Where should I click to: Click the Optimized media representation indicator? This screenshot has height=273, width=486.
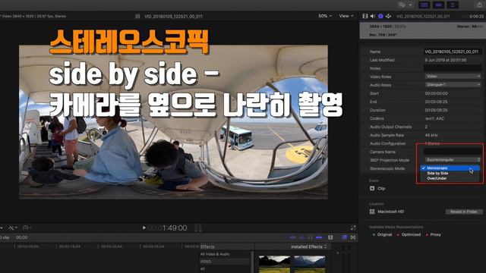[x=409, y=234]
